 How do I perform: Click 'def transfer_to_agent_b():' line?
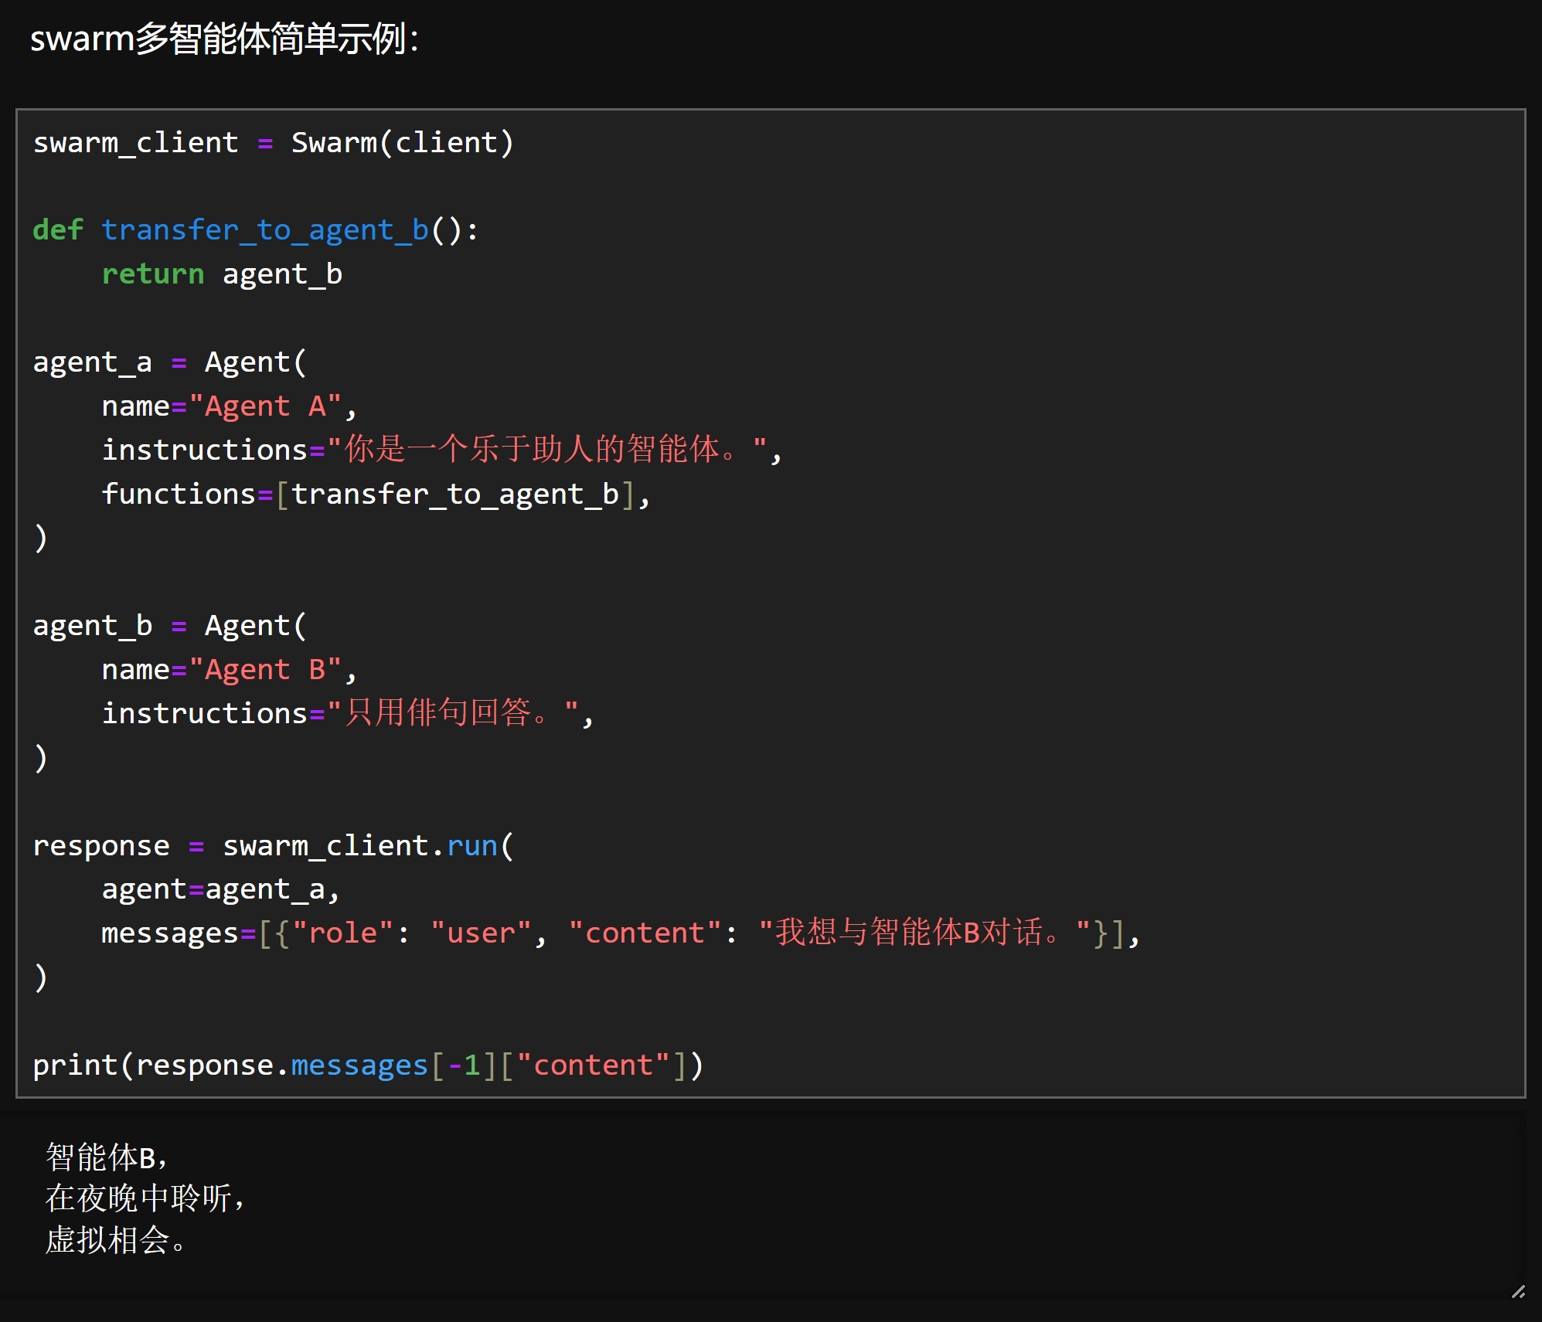click(x=256, y=230)
